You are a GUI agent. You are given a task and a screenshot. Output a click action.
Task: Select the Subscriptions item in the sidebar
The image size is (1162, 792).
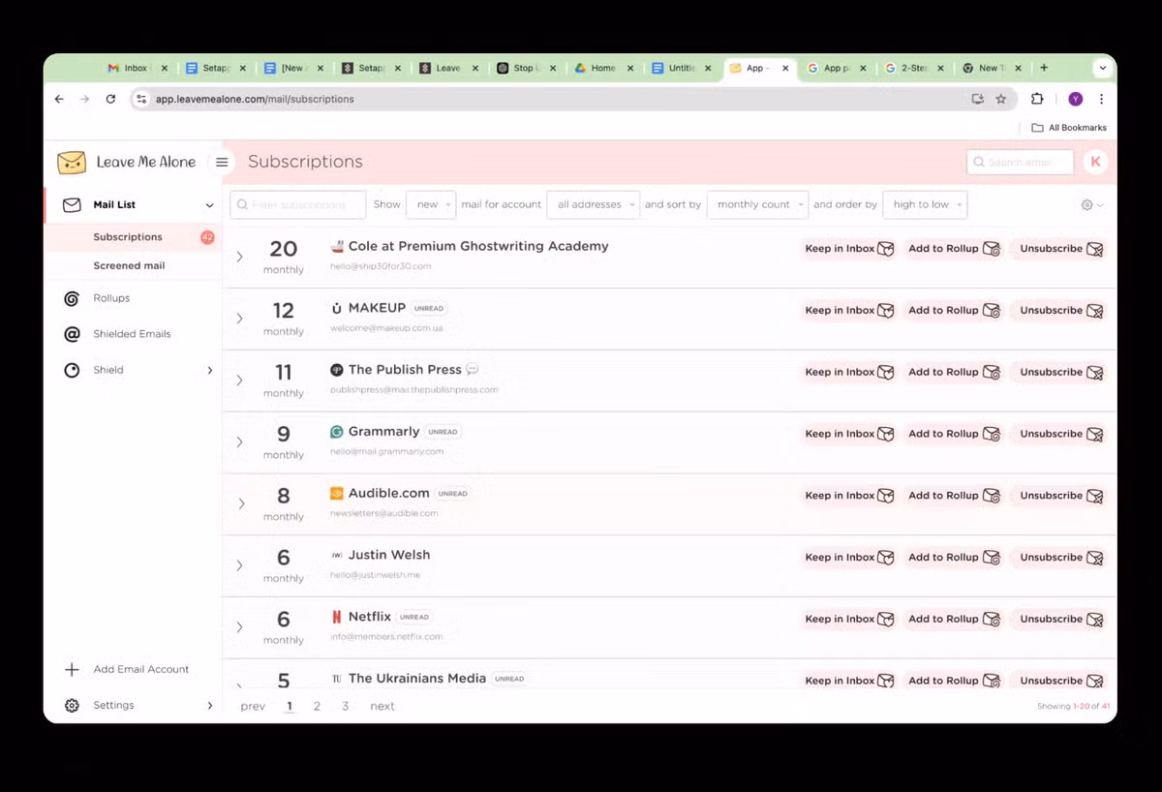pos(128,236)
